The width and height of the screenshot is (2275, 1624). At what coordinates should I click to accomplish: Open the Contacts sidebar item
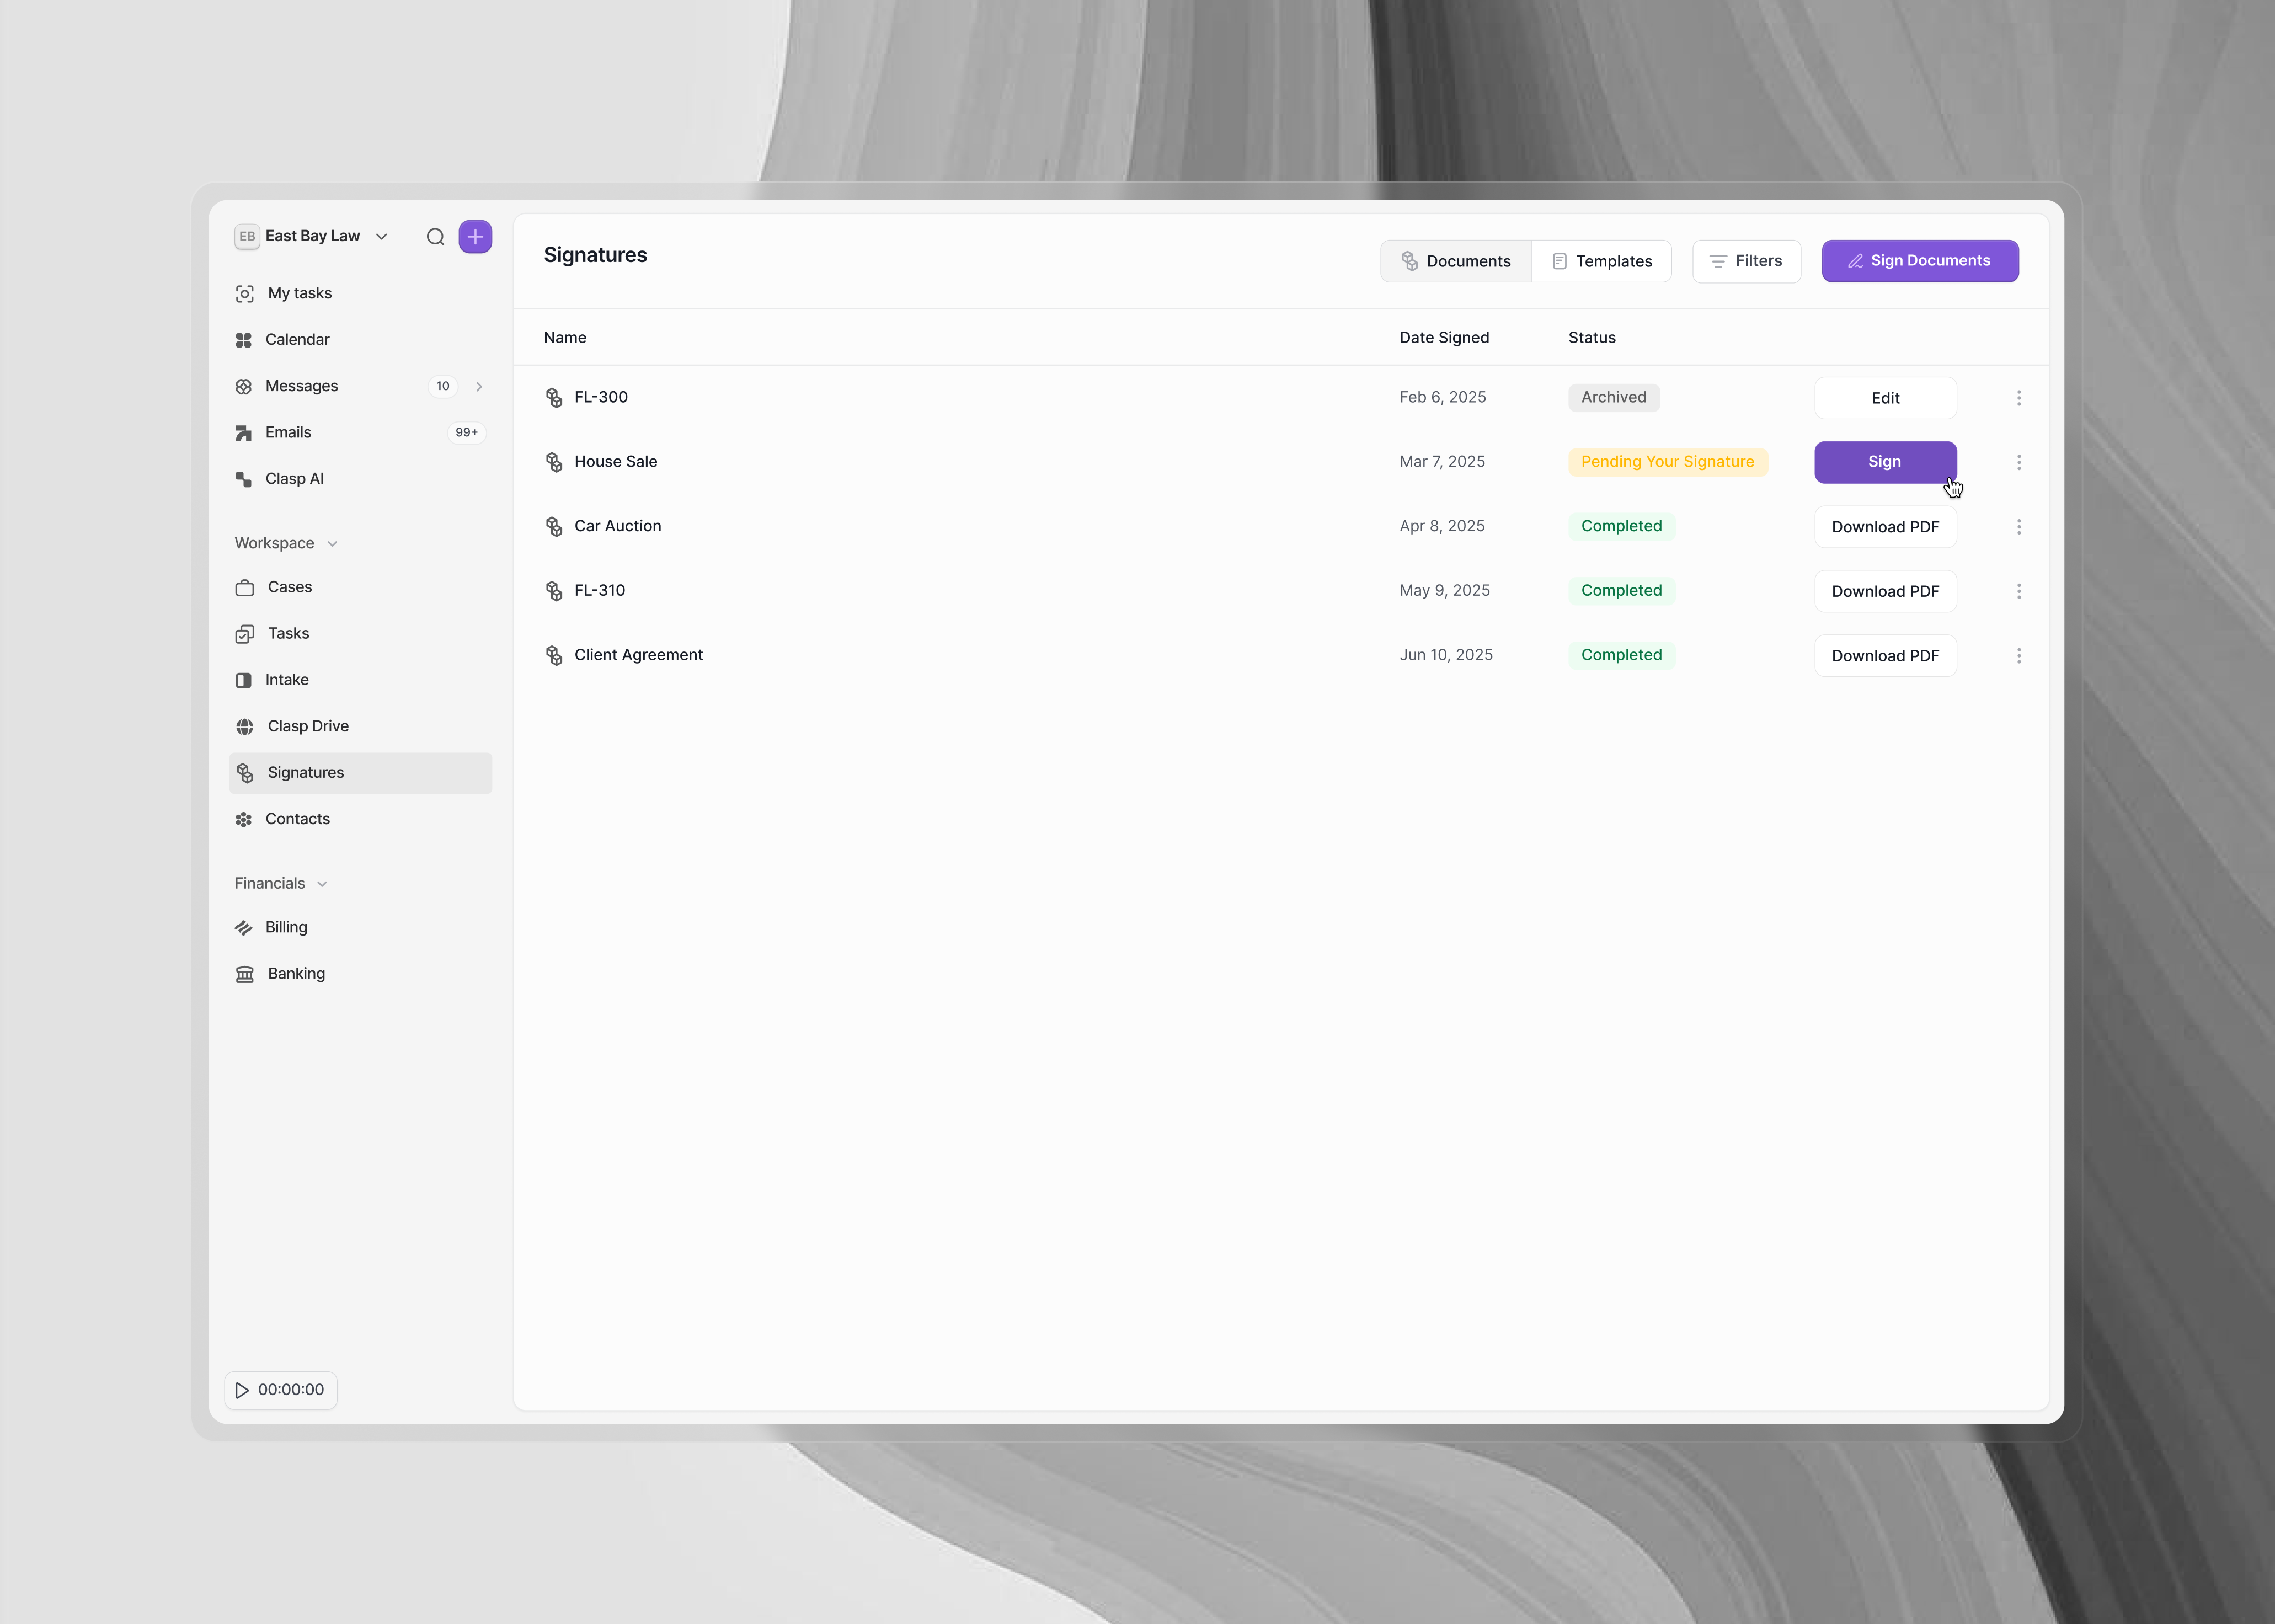pos(297,819)
